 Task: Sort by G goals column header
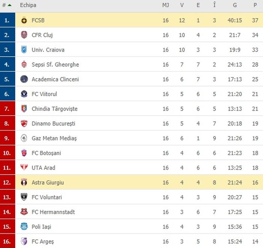(235, 5)
